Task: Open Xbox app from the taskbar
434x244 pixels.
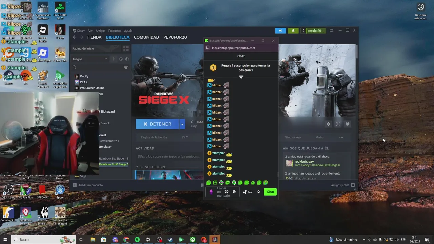Action: click(x=192, y=240)
